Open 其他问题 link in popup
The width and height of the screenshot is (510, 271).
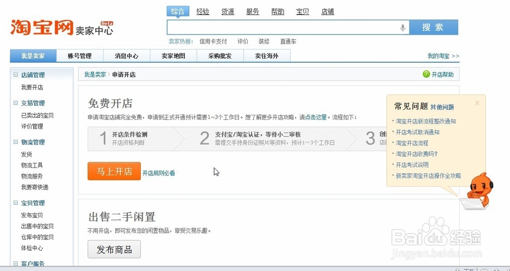point(442,107)
